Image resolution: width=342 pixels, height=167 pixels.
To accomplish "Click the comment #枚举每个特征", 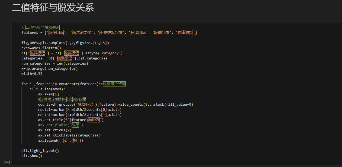I will pyautogui.click(x=113, y=84).
